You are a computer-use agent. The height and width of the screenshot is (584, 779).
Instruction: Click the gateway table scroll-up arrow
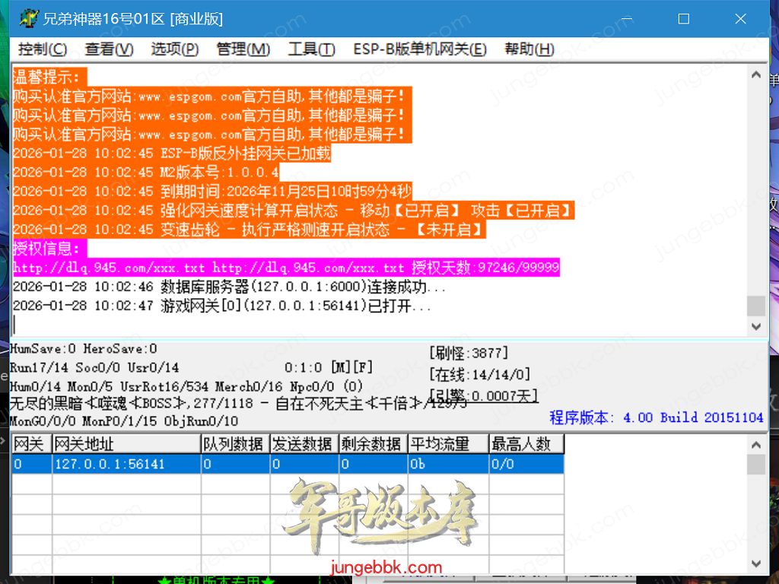(755, 445)
